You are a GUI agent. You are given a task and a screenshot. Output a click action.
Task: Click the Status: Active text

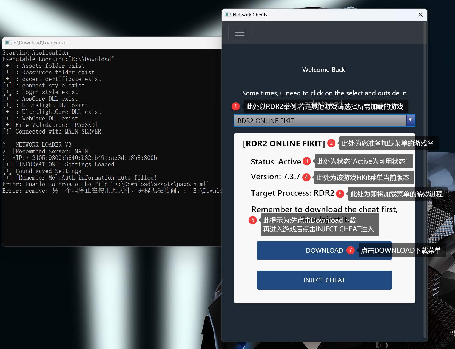point(276,162)
